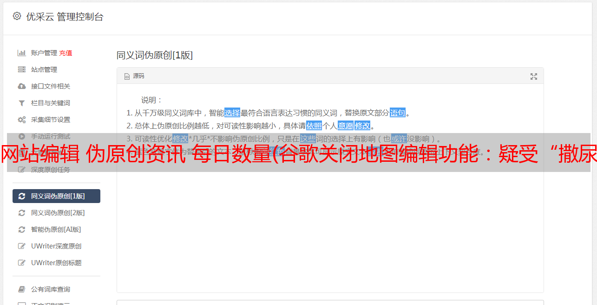Viewport: 597px width, 305px height.
Task: Click the 站点管理 server icon
Action: tap(21, 70)
